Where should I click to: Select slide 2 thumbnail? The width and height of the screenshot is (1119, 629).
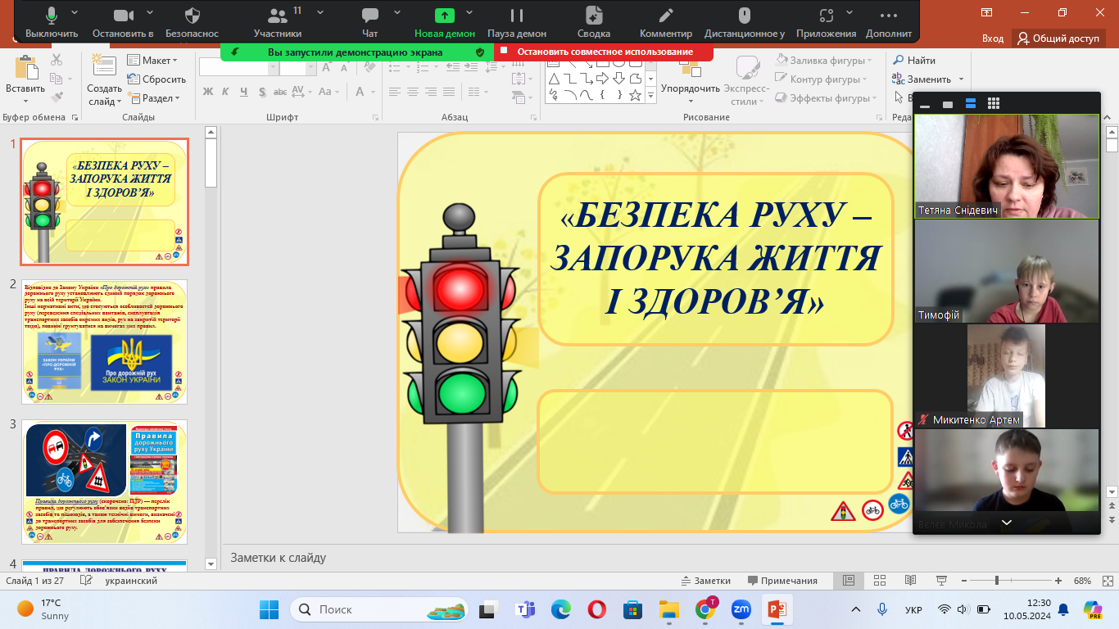[x=105, y=342]
